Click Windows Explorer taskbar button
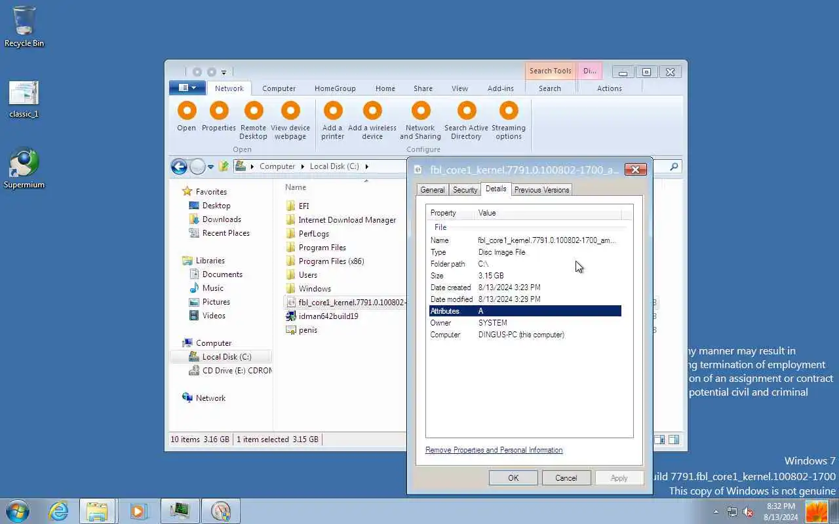The image size is (839, 524). (x=97, y=511)
